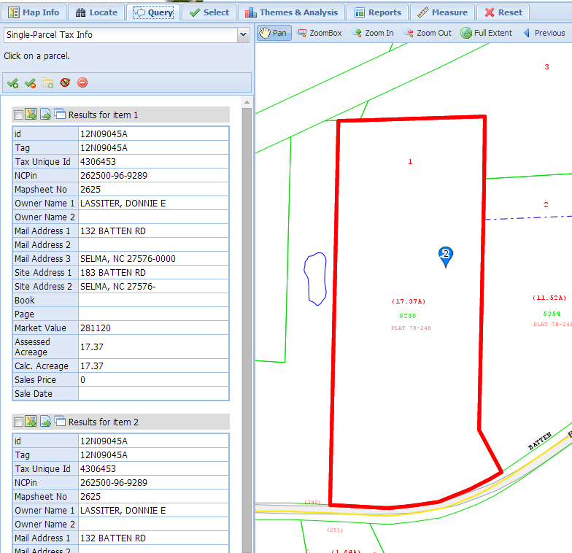Click the red prohibited-circle icon in query toolbar
This screenshot has height=553, width=572.
(x=65, y=82)
